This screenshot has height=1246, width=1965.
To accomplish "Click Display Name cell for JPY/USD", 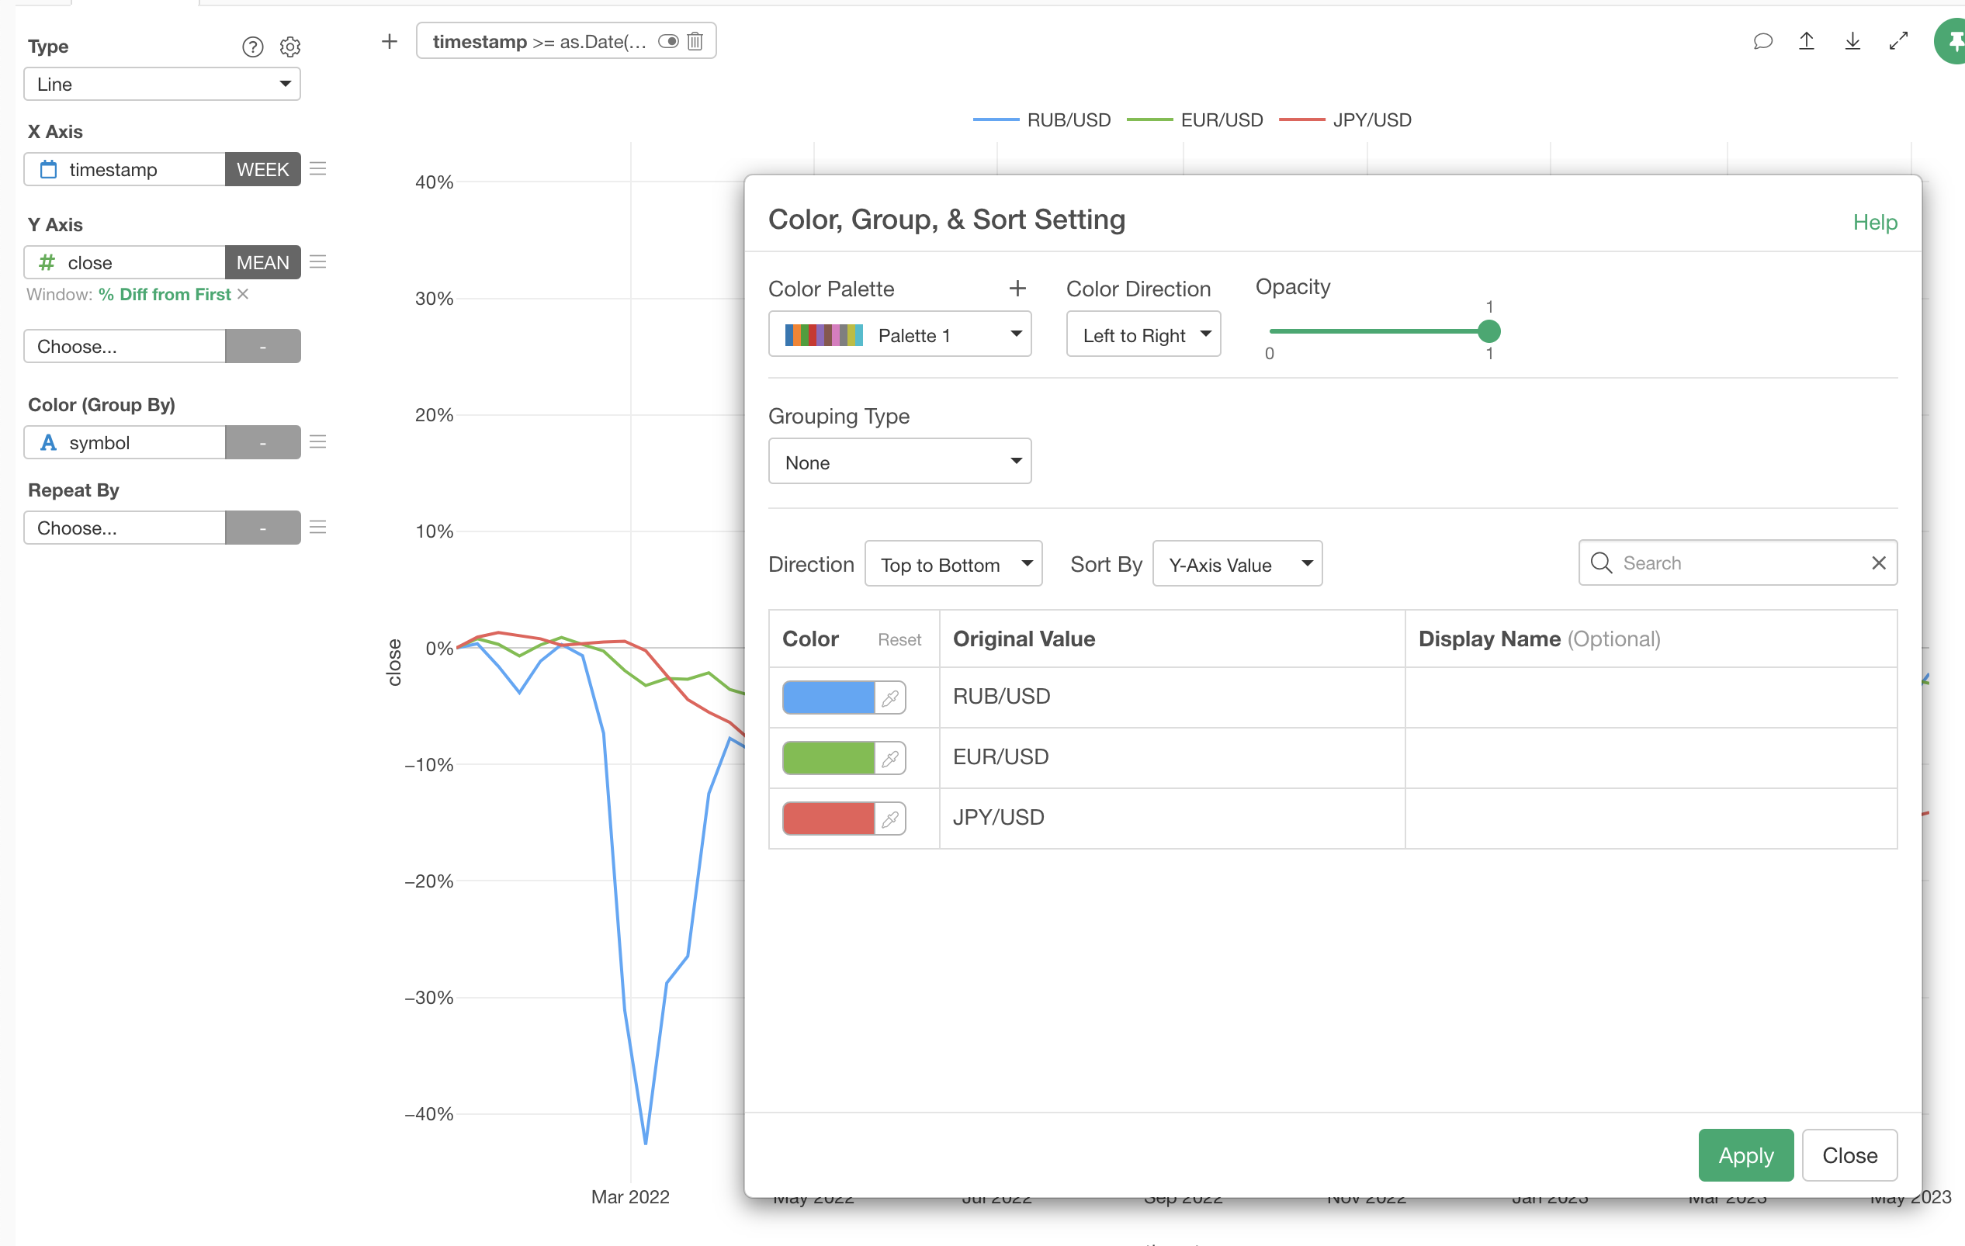I will coord(1651,819).
